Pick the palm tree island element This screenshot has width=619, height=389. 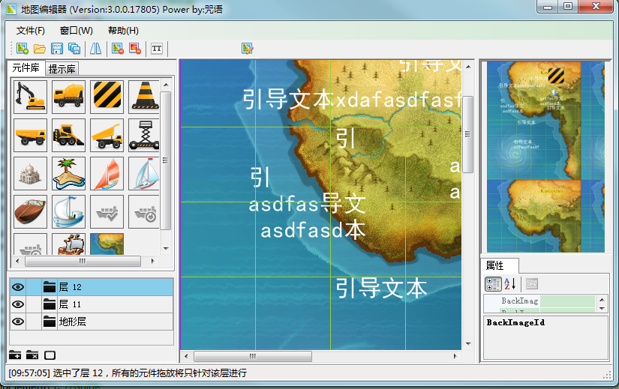pyautogui.click(x=68, y=172)
